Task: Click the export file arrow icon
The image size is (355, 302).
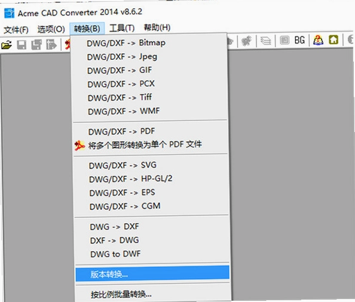Action: (x=51, y=44)
